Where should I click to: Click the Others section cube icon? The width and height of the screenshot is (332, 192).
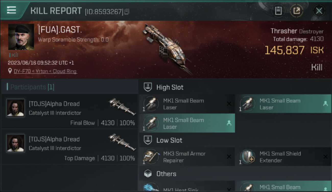[148, 174]
